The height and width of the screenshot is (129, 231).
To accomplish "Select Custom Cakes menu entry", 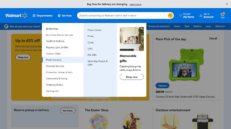I will pyautogui.click(x=53, y=54).
